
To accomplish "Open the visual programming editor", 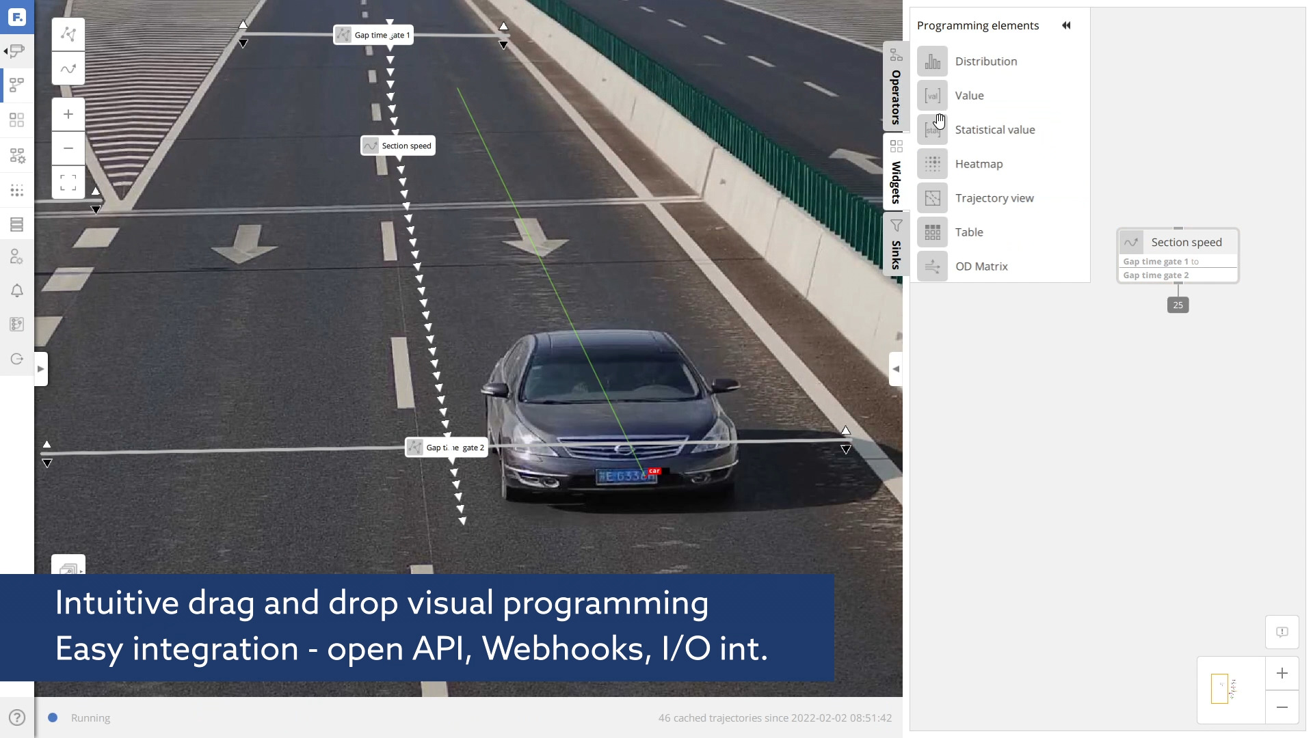I will point(16,85).
